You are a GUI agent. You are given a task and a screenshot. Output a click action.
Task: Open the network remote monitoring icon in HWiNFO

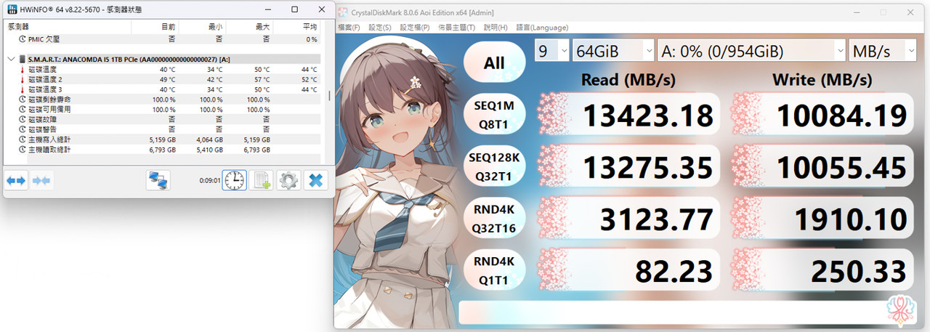[158, 179]
